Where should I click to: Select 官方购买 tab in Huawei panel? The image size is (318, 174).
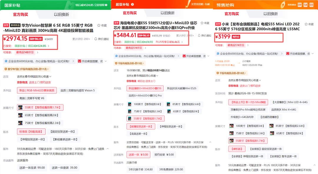click(x=21, y=15)
